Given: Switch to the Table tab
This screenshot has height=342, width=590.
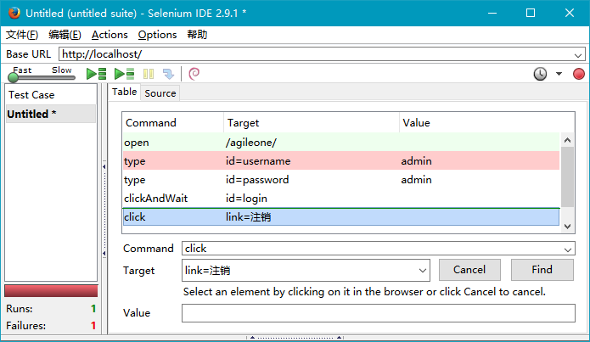Looking at the screenshot, I should point(124,92).
